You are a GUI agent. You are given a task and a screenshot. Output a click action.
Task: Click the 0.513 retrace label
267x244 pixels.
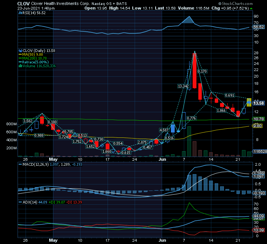(x=83, y=136)
